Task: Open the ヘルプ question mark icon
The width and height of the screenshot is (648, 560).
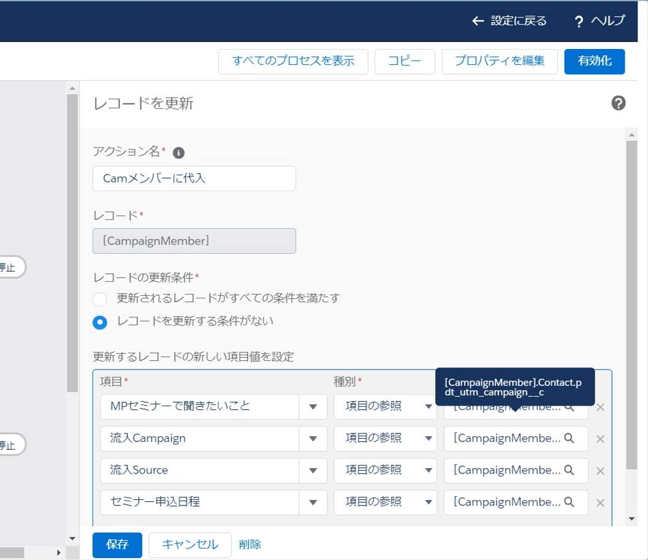Action: (579, 21)
